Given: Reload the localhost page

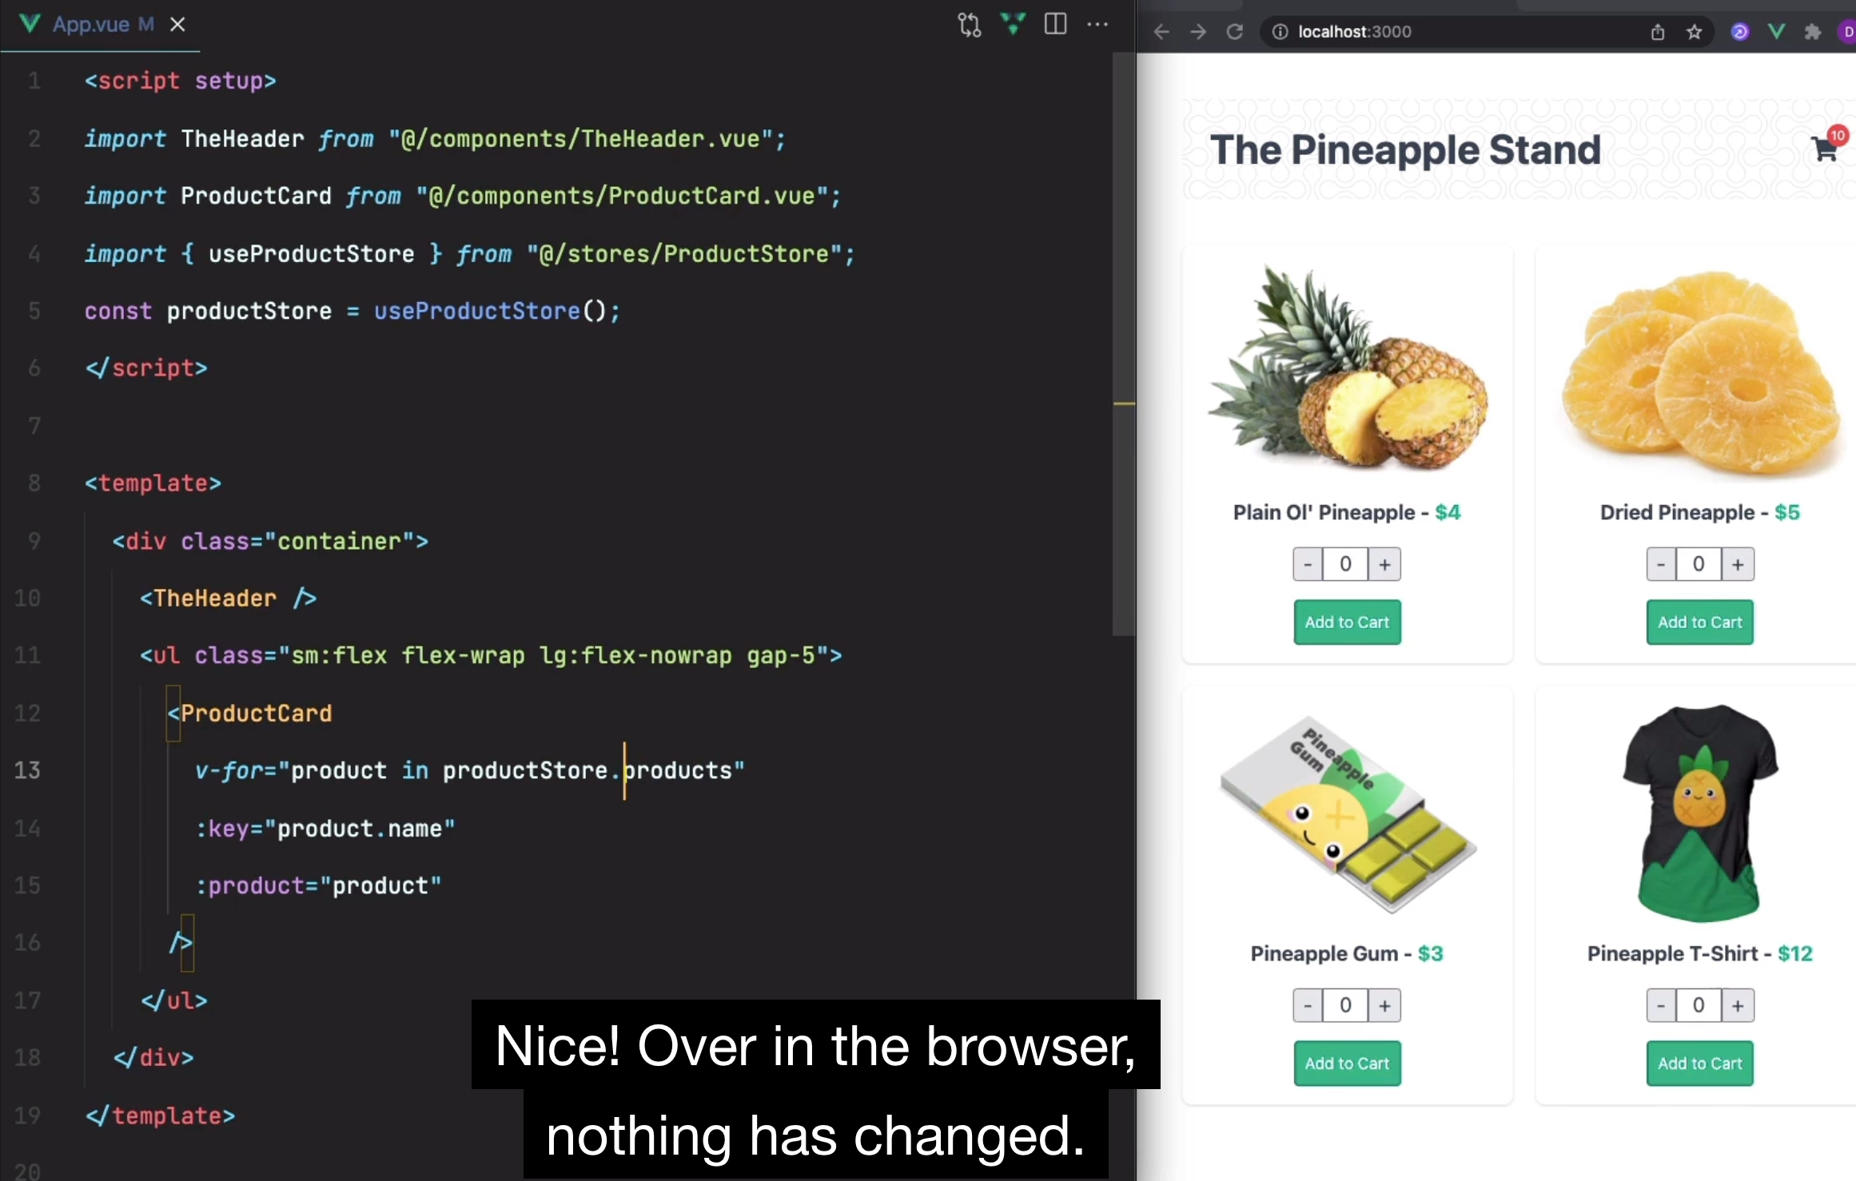Looking at the screenshot, I should [x=1235, y=32].
